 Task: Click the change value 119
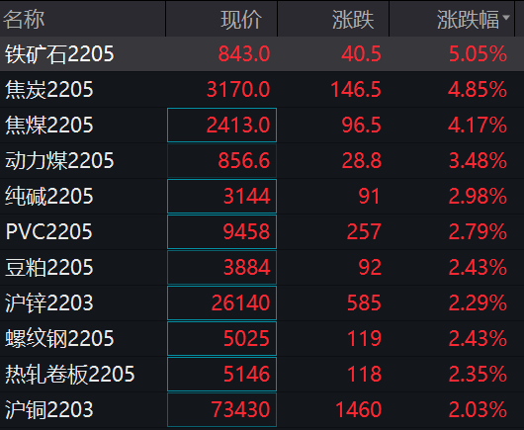(364, 338)
